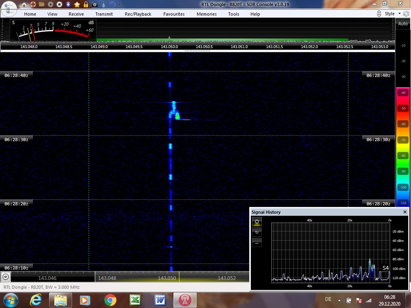
Task: Expand the Style dropdown
Action: 393,14
